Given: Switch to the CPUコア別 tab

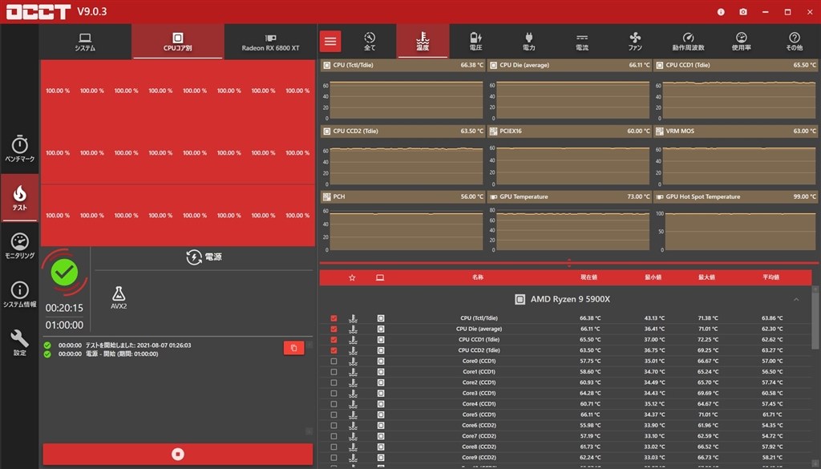Looking at the screenshot, I should click(x=178, y=42).
